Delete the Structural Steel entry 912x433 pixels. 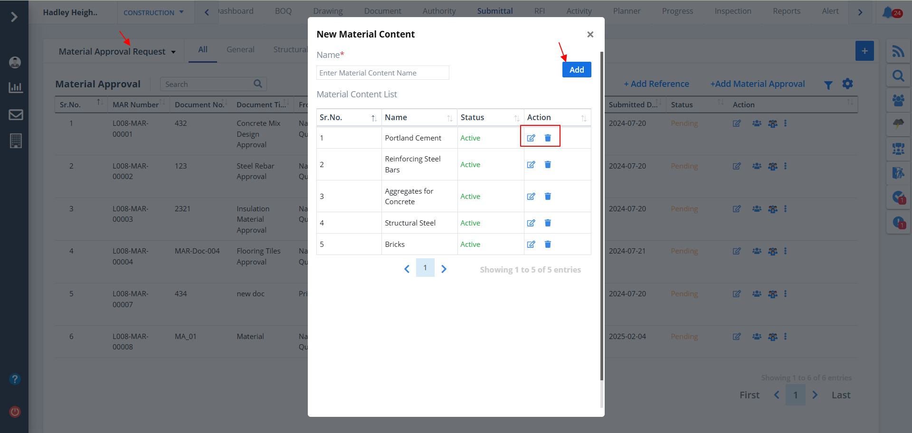(x=548, y=223)
